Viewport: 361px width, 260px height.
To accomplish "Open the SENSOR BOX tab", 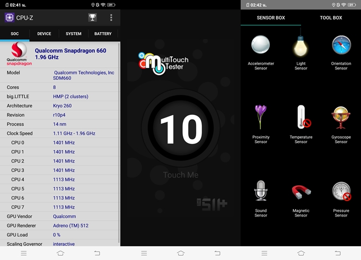I will 271,17.
